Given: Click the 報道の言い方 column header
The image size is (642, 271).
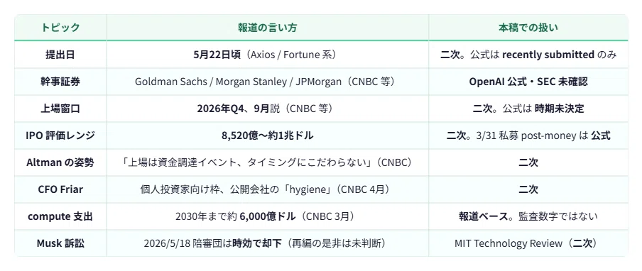Looking at the screenshot, I should (x=267, y=28).
